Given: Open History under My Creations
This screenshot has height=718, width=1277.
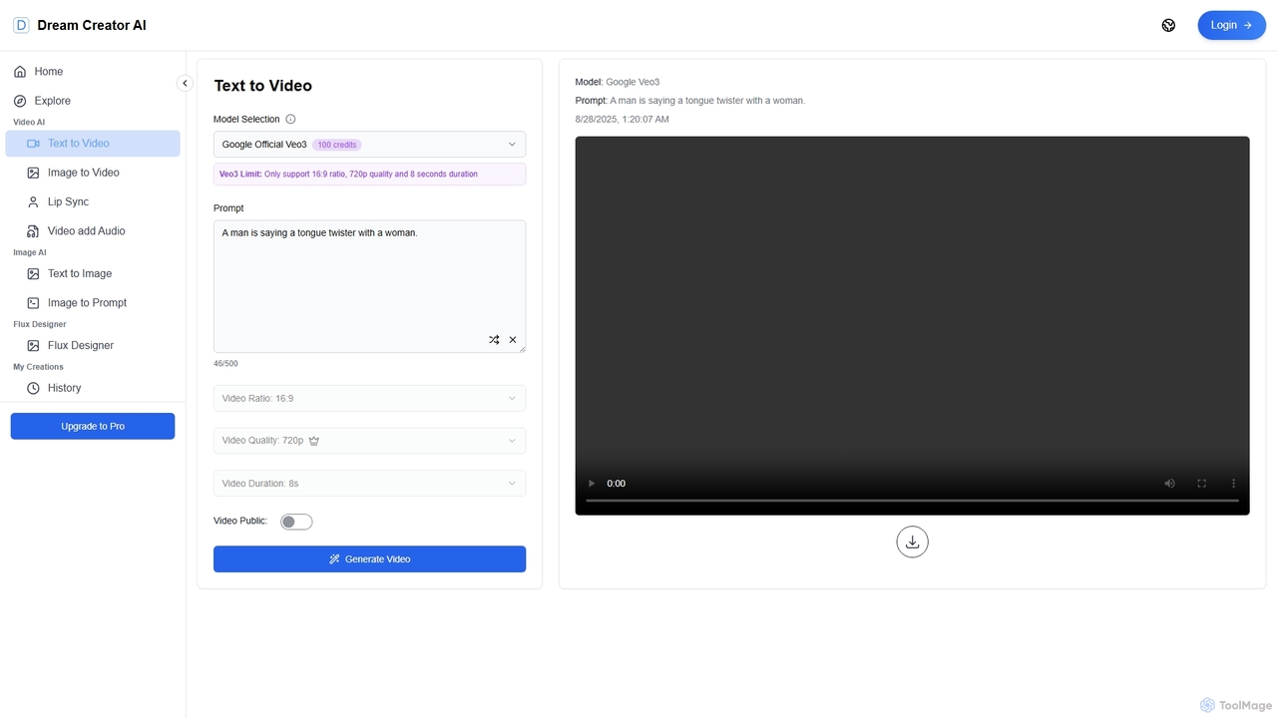Looking at the screenshot, I should tap(93, 388).
